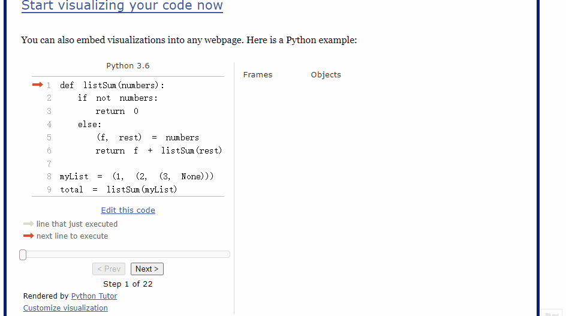
Task: Click the 'total = listSum(myList)' line
Action: pos(118,189)
